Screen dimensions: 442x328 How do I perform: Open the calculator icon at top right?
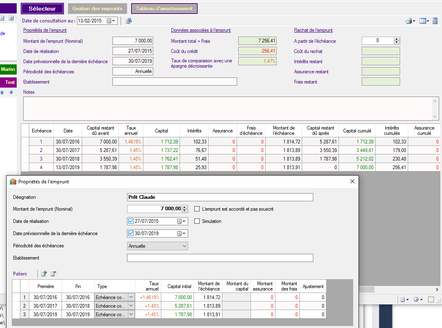(435, 21)
